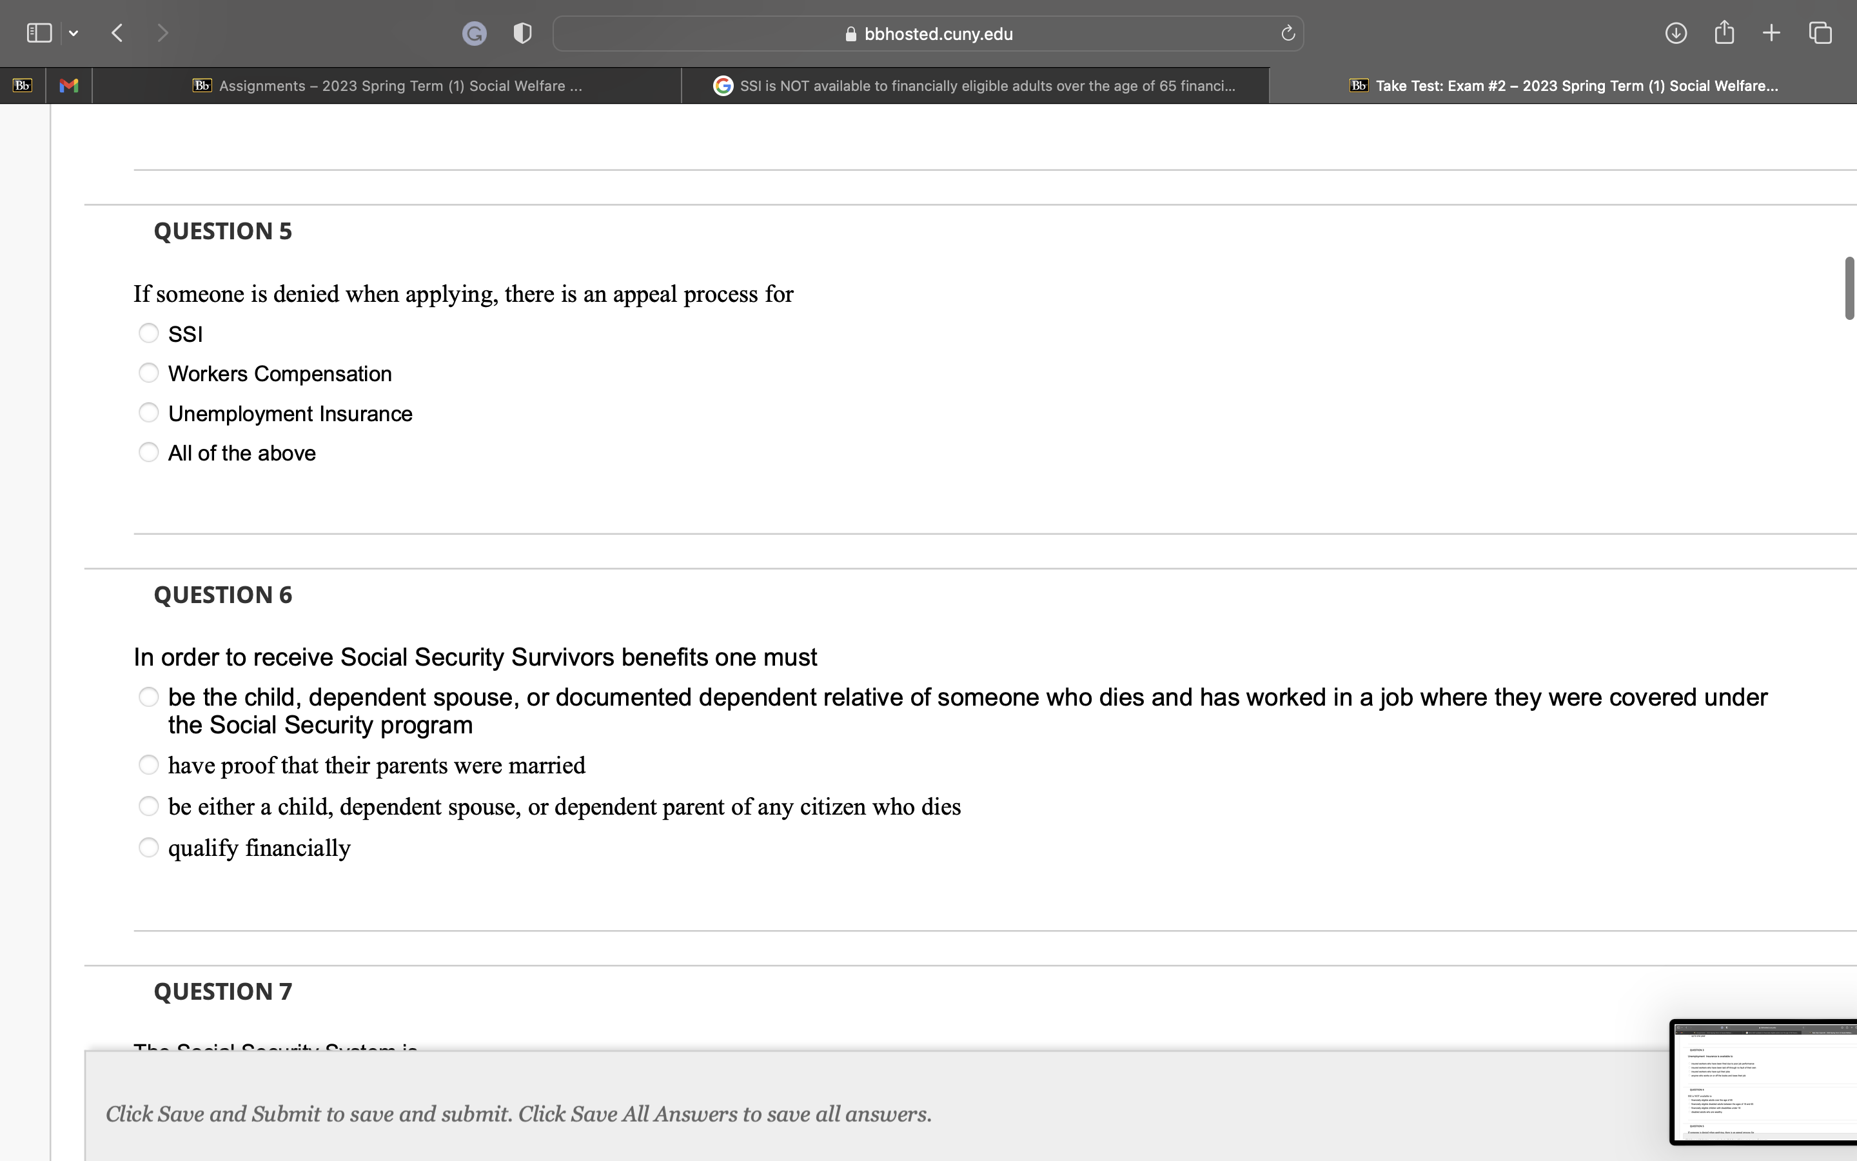This screenshot has height=1161, width=1857.
Task: Open the Downloads list
Action: pos(1676,32)
